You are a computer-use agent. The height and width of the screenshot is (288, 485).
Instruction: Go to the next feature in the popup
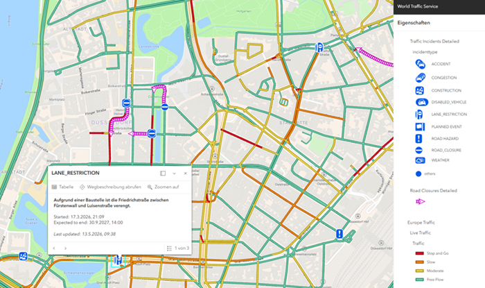pyautogui.click(x=65, y=248)
